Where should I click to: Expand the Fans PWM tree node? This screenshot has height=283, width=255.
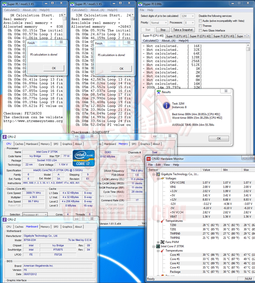[158, 242]
